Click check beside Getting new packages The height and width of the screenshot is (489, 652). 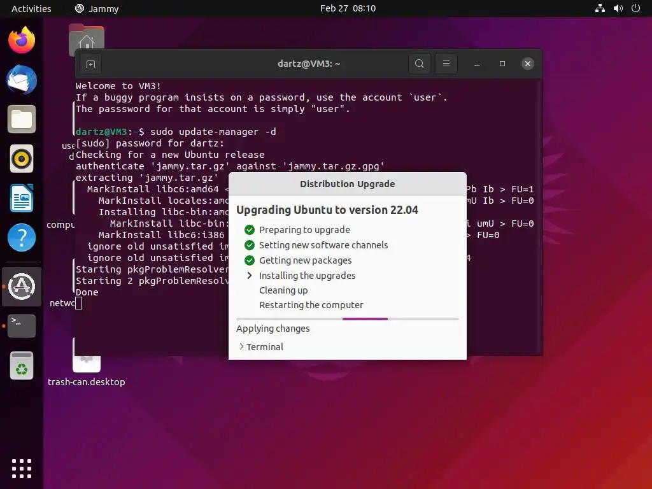point(250,260)
